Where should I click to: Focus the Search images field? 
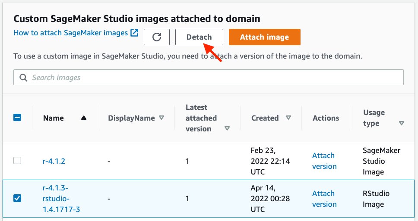(x=209, y=78)
